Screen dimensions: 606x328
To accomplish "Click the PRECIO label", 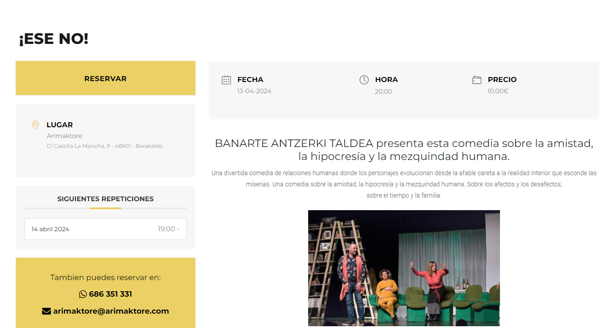I will coord(502,79).
